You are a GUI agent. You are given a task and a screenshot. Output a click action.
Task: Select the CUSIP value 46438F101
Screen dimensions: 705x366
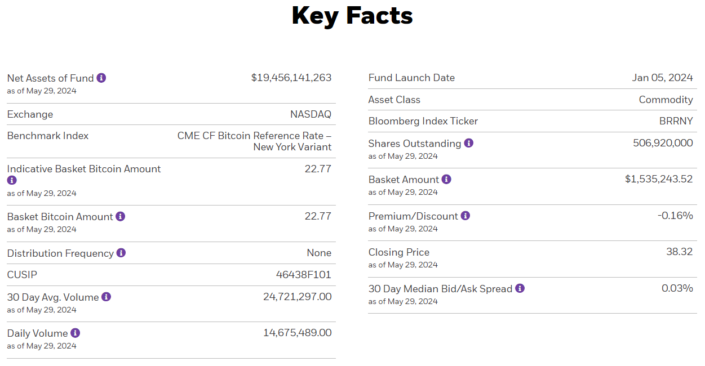tap(303, 275)
